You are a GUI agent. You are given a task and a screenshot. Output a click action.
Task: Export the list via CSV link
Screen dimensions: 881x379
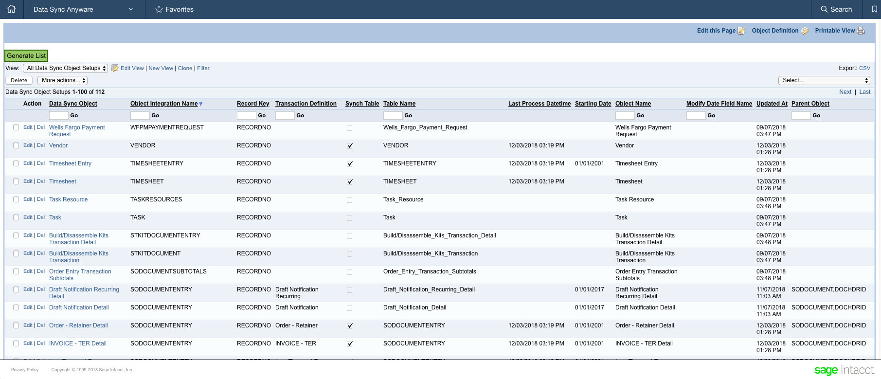pos(864,68)
